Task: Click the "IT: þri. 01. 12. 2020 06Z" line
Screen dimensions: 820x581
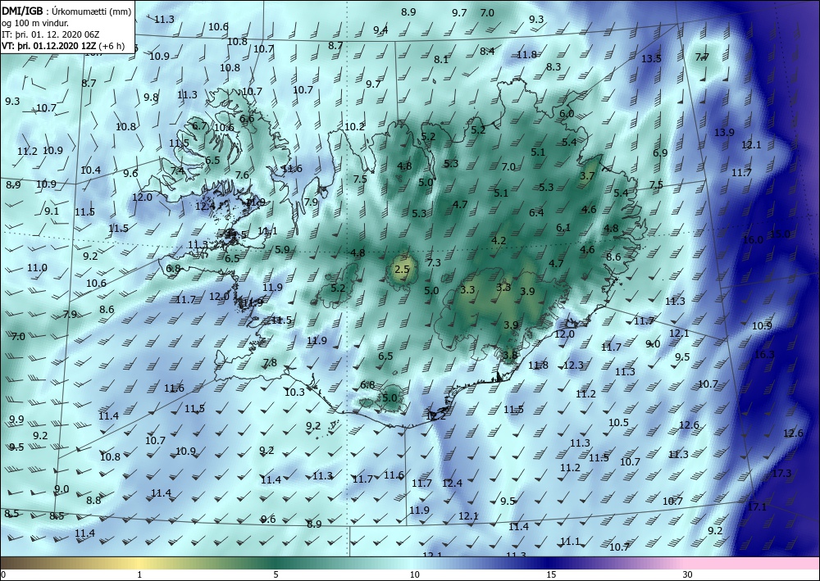Action: pos(51,34)
